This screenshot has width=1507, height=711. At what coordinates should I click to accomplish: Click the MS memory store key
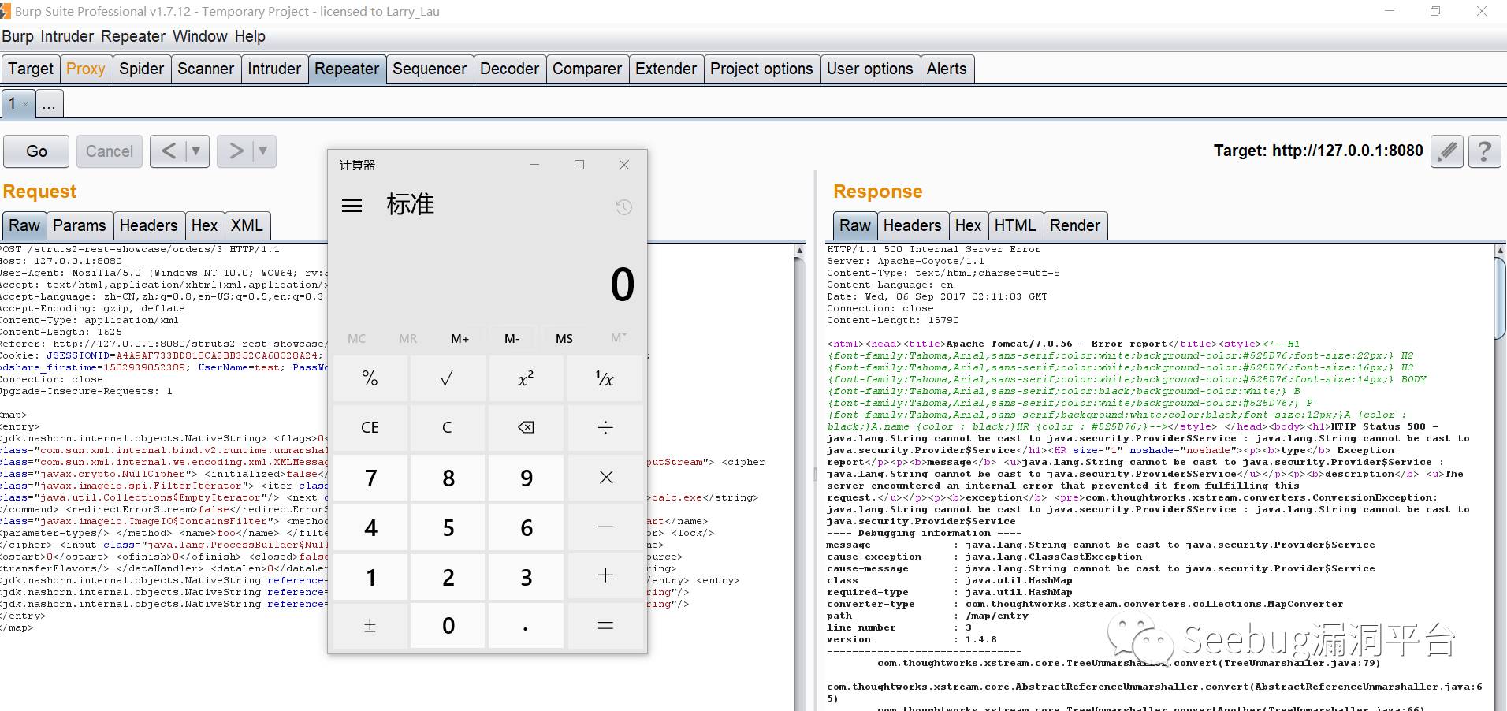pyautogui.click(x=564, y=338)
